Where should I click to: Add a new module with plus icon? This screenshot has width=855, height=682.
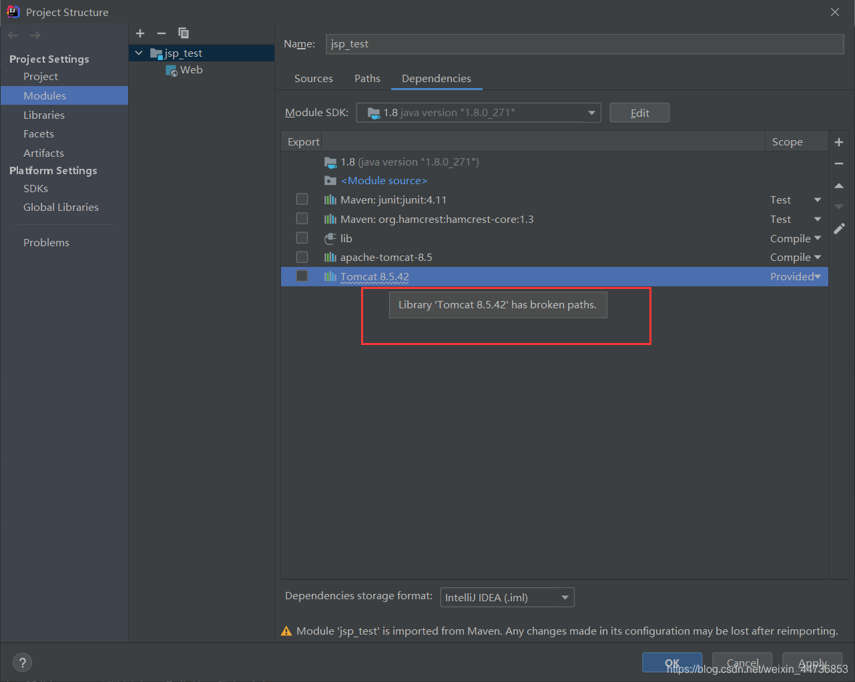coord(140,33)
